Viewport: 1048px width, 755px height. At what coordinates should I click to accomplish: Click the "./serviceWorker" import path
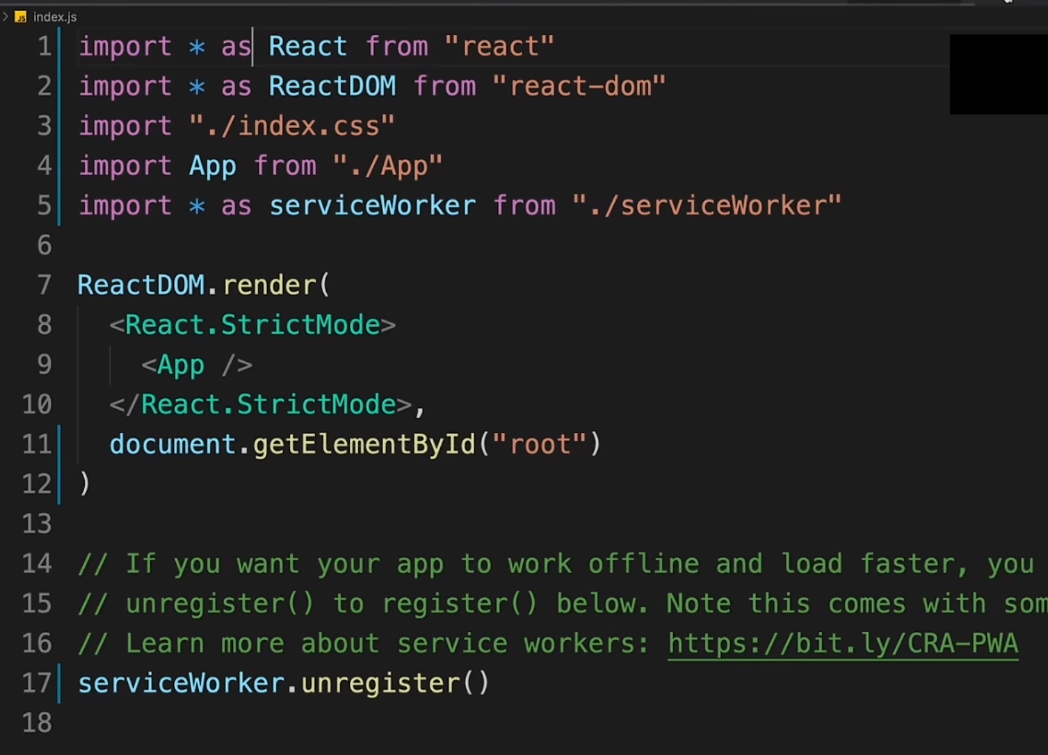pyautogui.click(x=707, y=205)
